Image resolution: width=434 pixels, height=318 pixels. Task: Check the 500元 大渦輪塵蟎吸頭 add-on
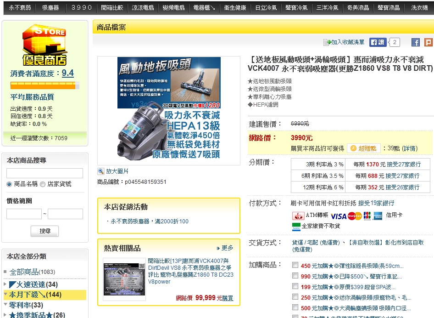[x=295, y=307]
